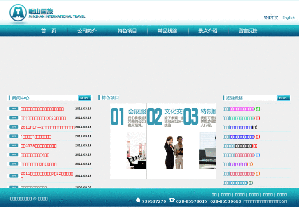Click MORE button in 新闻中心 section
The height and width of the screenshot is (224, 299).
click(84, 98)
